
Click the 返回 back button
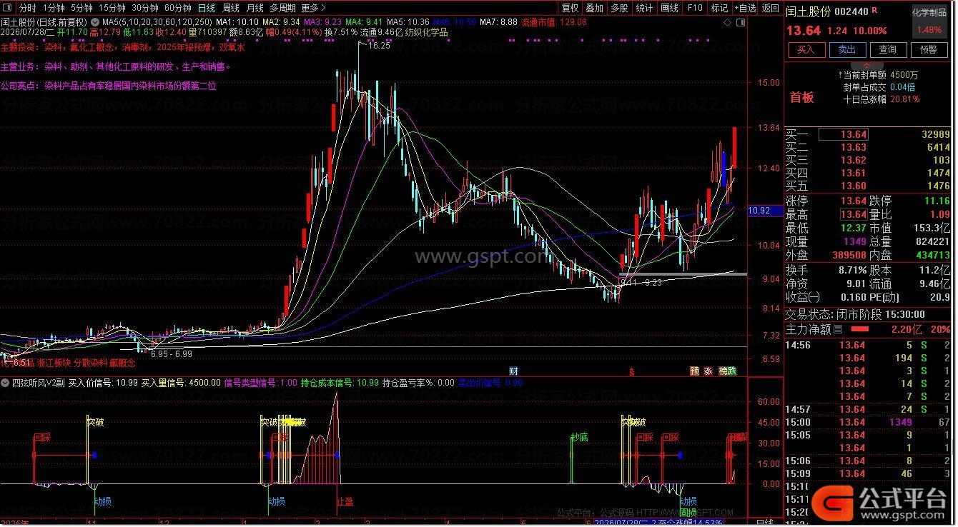click(x=770, y=8)
